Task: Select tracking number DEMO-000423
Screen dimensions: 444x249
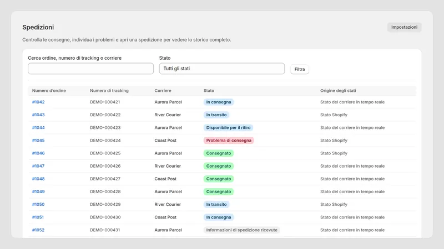Action: pos(105,128)
